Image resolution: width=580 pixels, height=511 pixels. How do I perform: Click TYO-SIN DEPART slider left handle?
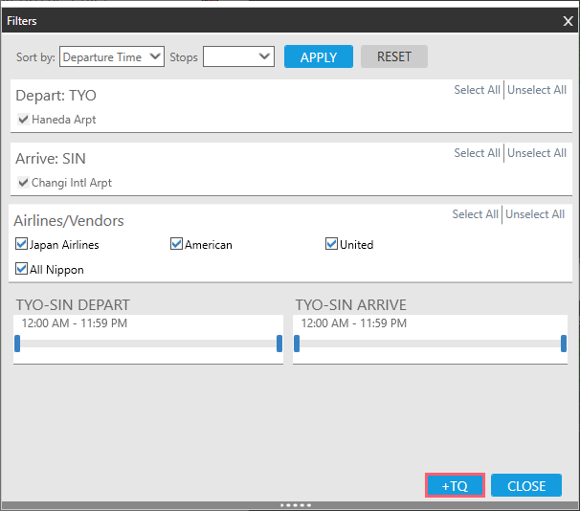17,344
